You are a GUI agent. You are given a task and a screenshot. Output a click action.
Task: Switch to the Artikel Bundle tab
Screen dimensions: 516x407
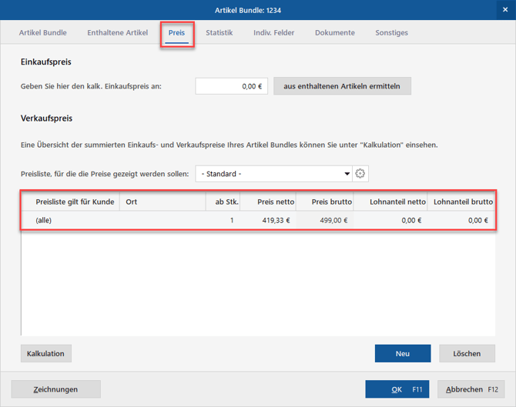[x=43, y=32]
